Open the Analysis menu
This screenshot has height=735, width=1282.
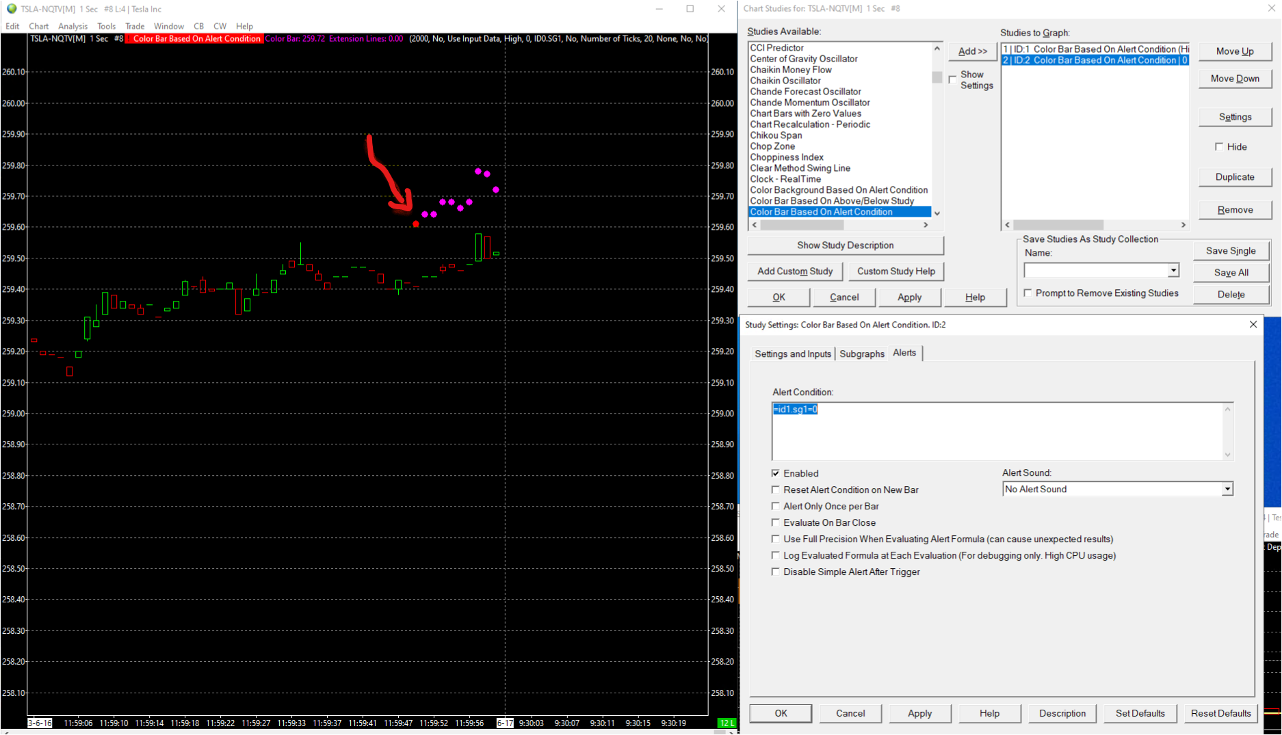73,26
